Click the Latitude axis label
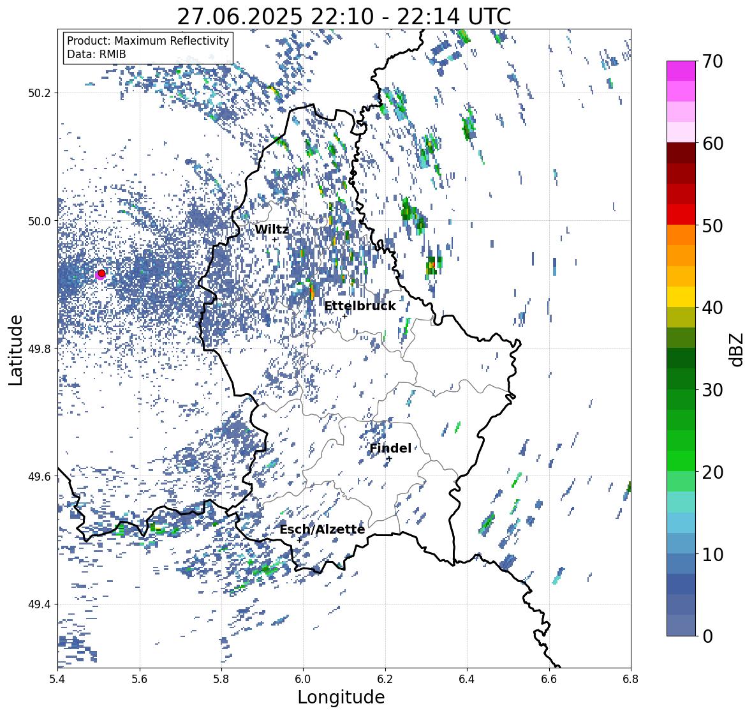 point(16,350)
